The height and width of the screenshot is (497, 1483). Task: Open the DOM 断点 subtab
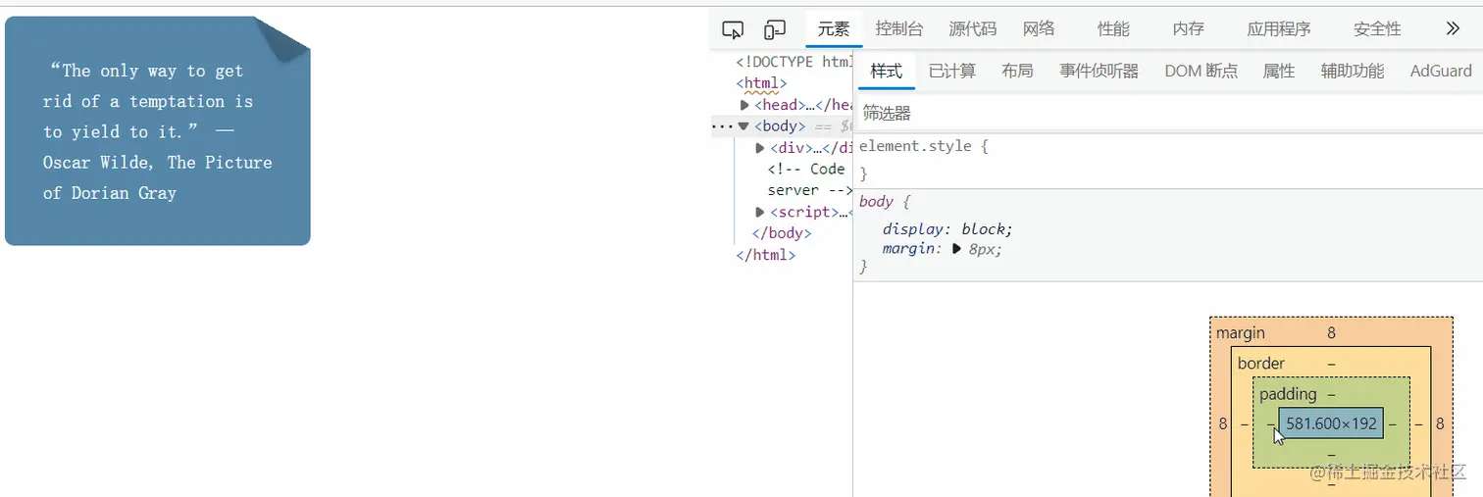1202,71
